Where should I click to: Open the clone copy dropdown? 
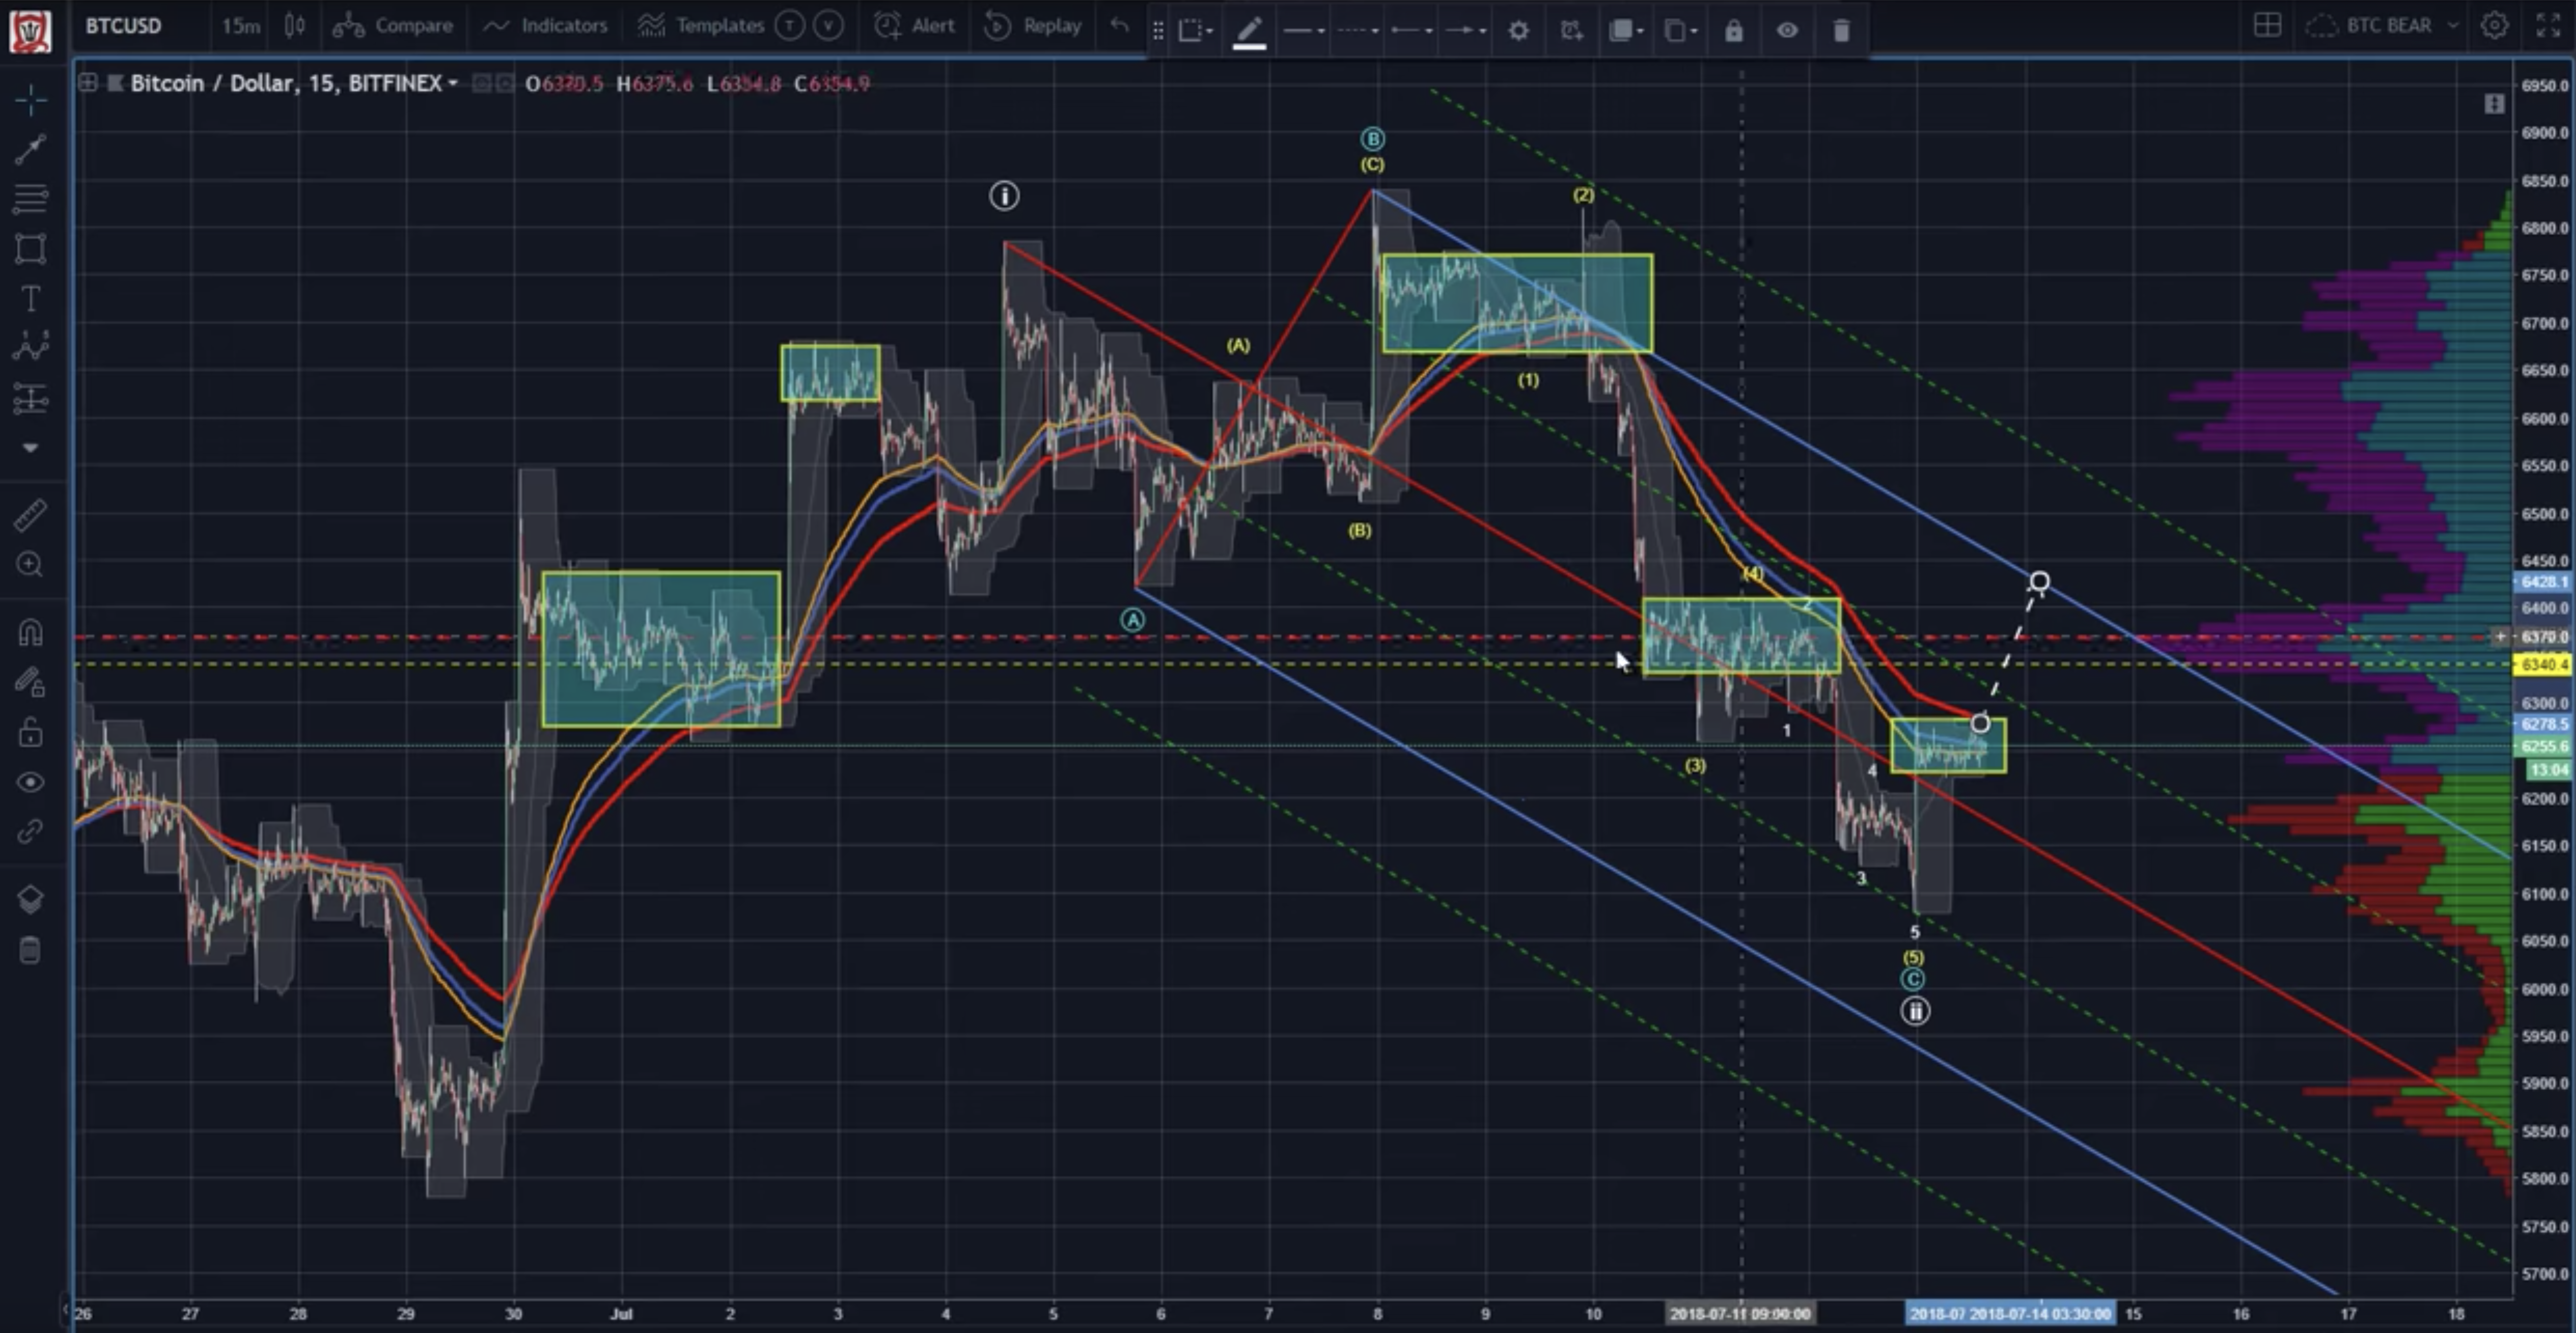tap(1680, 31)
